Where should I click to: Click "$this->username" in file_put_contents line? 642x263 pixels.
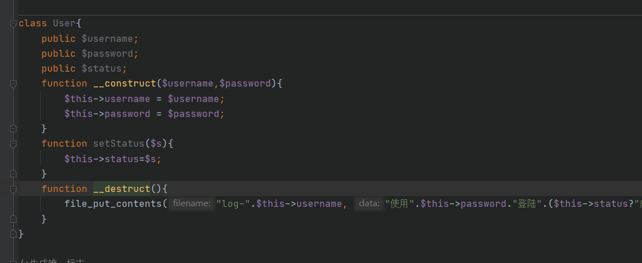point(299,203)
